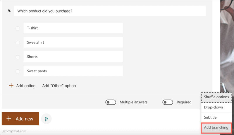Turn on the Required toggle
Viewport: 234px width, 135px height.
pos(168,102)
